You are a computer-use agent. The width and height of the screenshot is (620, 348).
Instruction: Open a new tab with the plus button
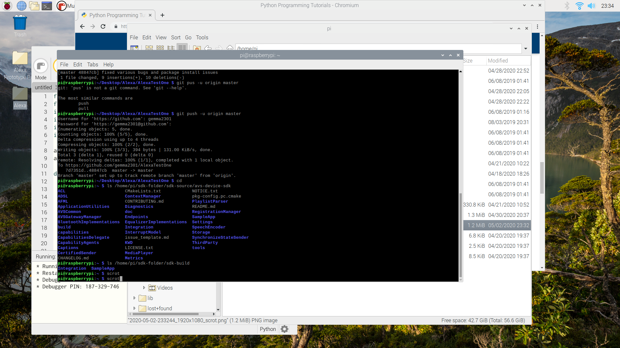[x=162, y=15]
